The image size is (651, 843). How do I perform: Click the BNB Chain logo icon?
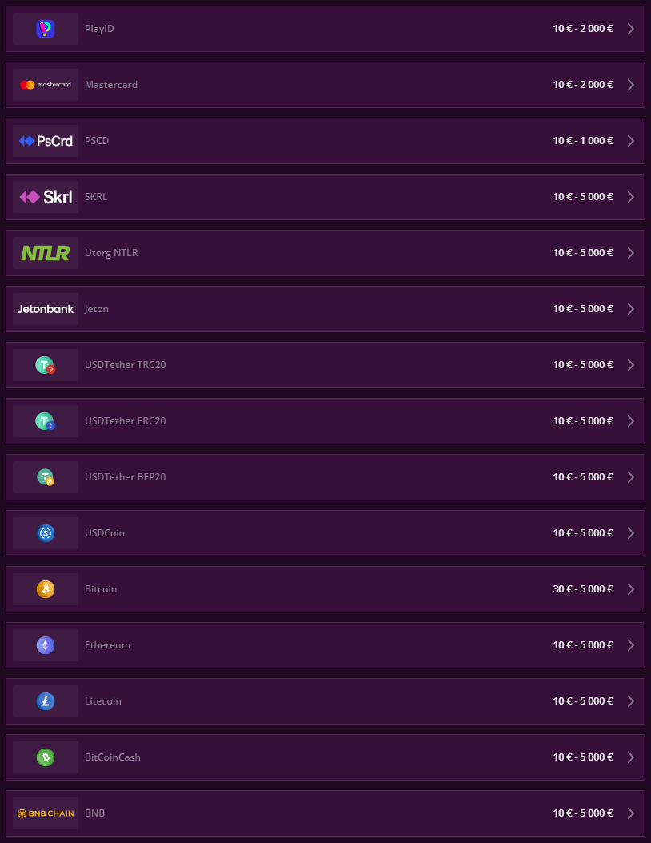(45, 813)
